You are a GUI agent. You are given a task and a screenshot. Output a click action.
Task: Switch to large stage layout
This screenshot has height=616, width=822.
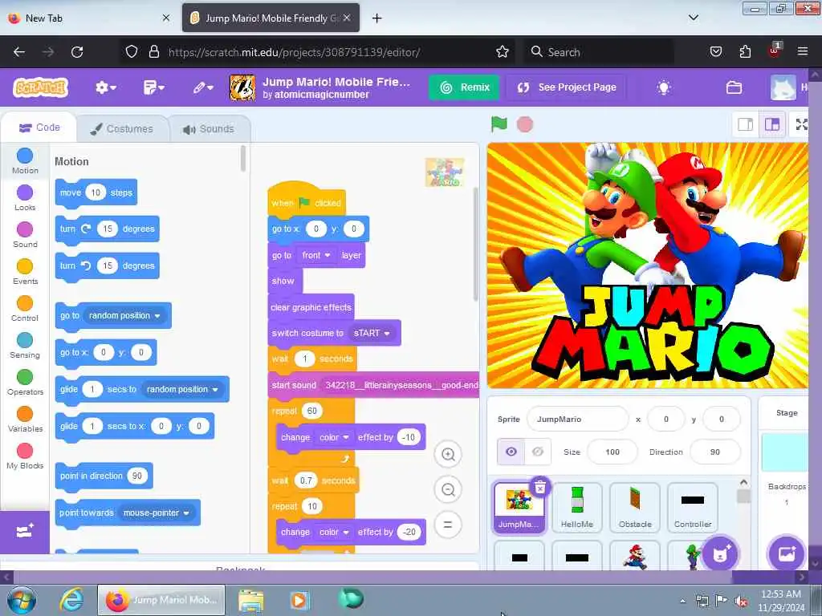coord(772,124)
